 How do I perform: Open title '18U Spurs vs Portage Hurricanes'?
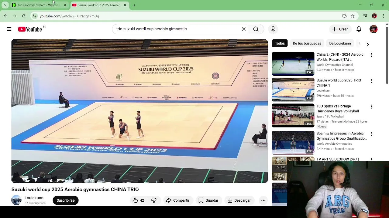click(x=337, y=109)
